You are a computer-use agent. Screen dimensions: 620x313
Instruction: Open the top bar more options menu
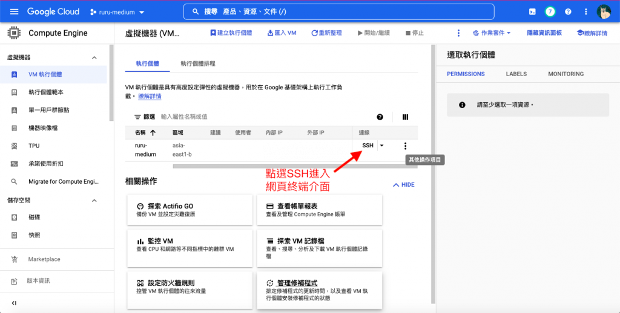(x=586, y=12)
